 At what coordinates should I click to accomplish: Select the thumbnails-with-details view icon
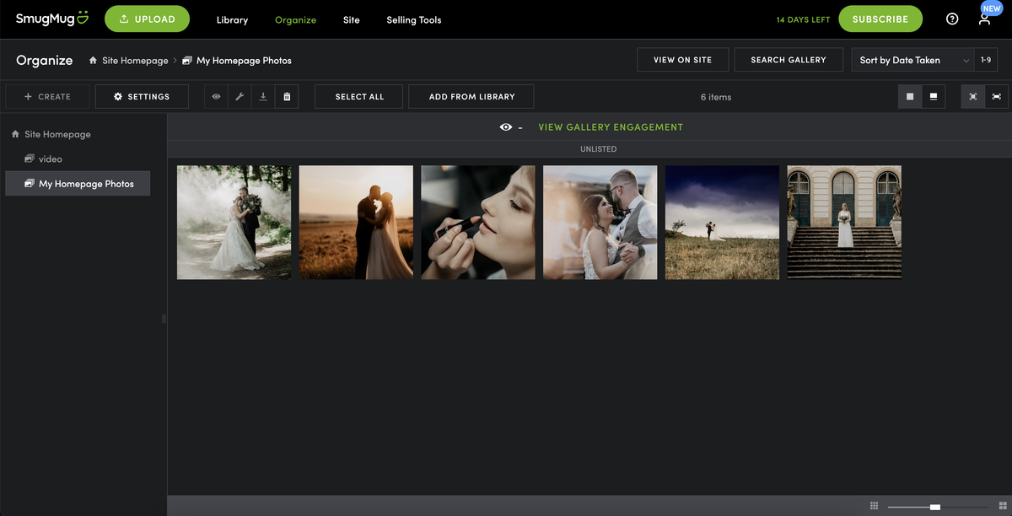click(x=934, y=96)
